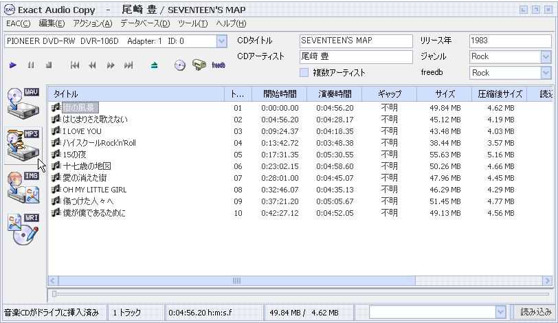Sort by タイトル column header

click(x=136, y=94)
